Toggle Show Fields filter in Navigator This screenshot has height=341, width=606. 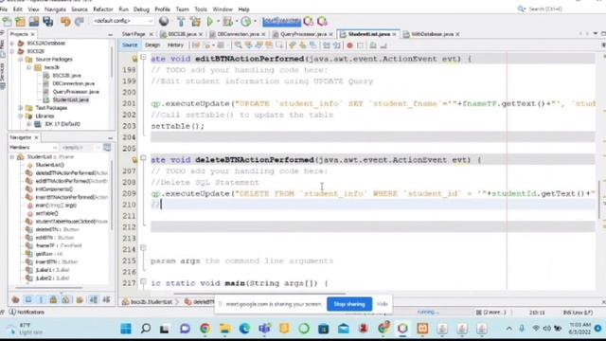tap(28, 299)
